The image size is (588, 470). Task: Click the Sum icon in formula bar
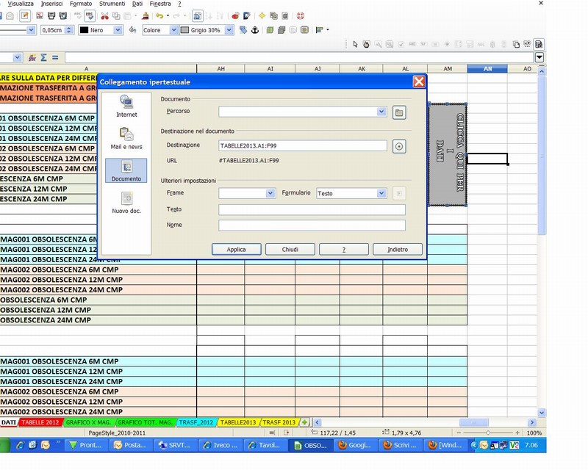pyautogui.click(x=43, y=57)
